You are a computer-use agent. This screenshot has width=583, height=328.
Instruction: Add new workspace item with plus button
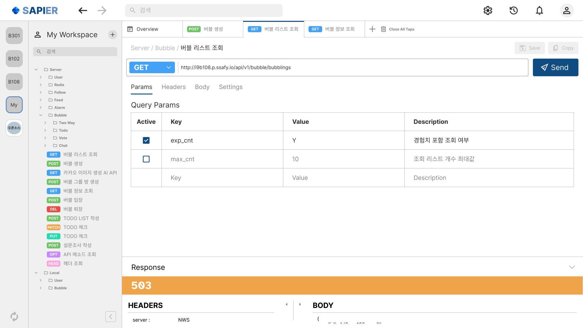pyautogui.click(x=112, y=35)
